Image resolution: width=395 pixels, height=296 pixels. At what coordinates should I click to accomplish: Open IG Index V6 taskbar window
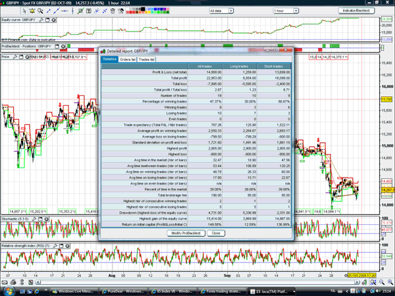pos(172,291)
